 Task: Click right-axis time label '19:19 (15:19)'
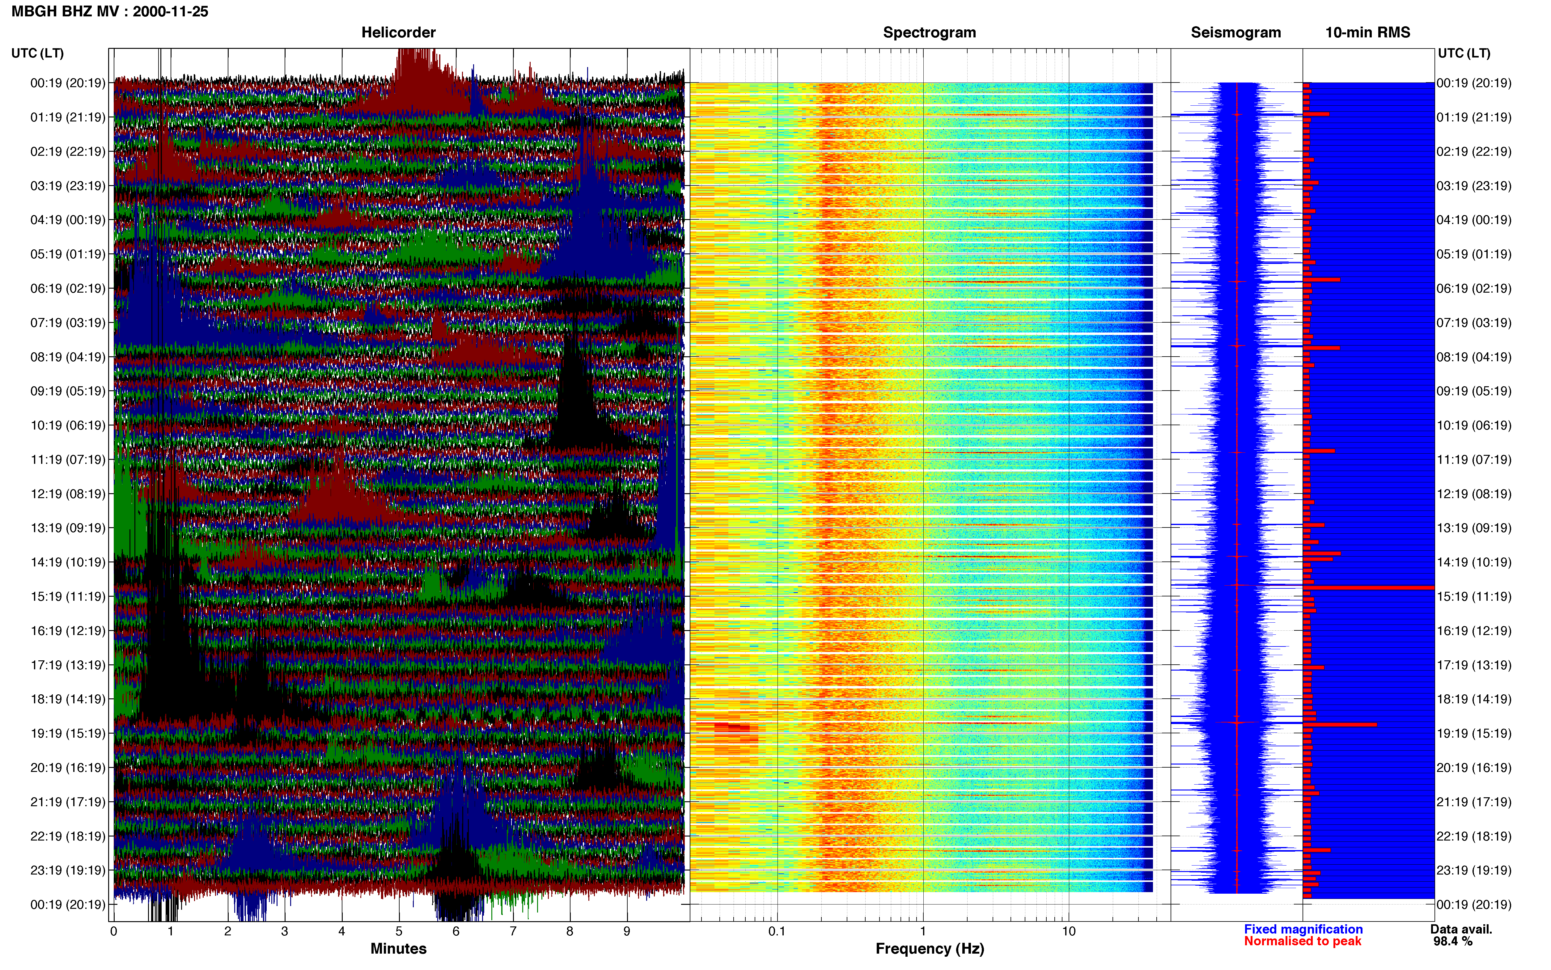[1474, 733]
